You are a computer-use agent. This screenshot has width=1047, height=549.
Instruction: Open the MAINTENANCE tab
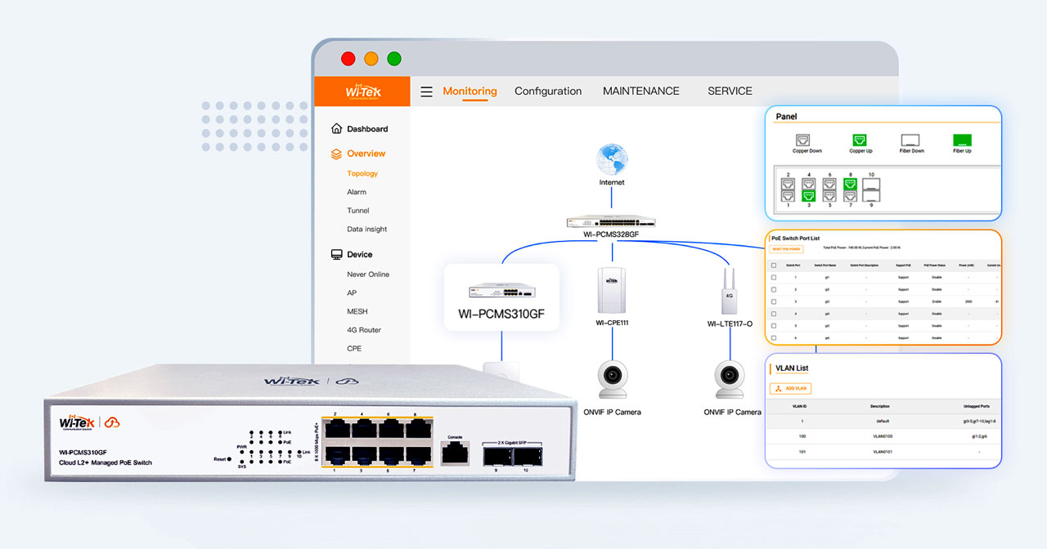[x=640, y=91]
